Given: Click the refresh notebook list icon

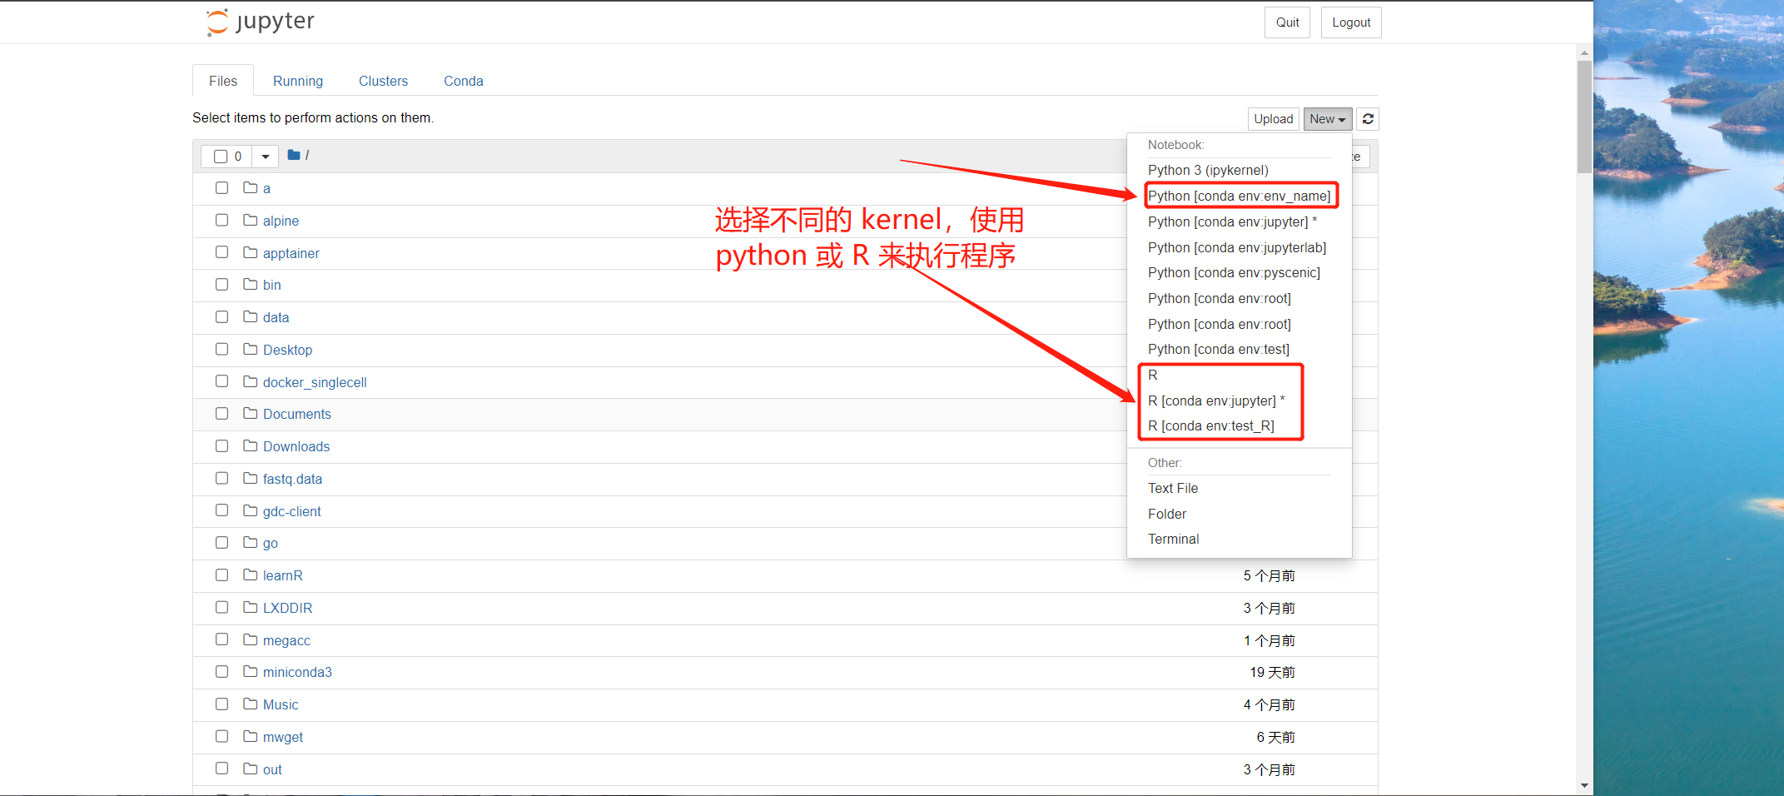Looking at the screenshot, I should [x=1367, y=119].
